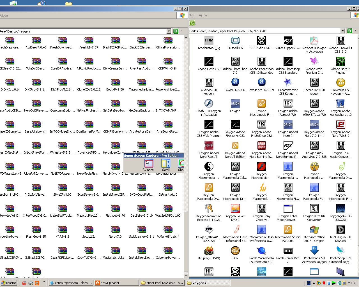The width and height of the screenshot is (359, 287).
Task: Open address dropdown in keygens window
Action: [x=169, y=31]
